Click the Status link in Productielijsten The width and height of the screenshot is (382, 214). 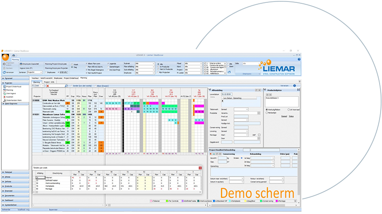(291, 116)
